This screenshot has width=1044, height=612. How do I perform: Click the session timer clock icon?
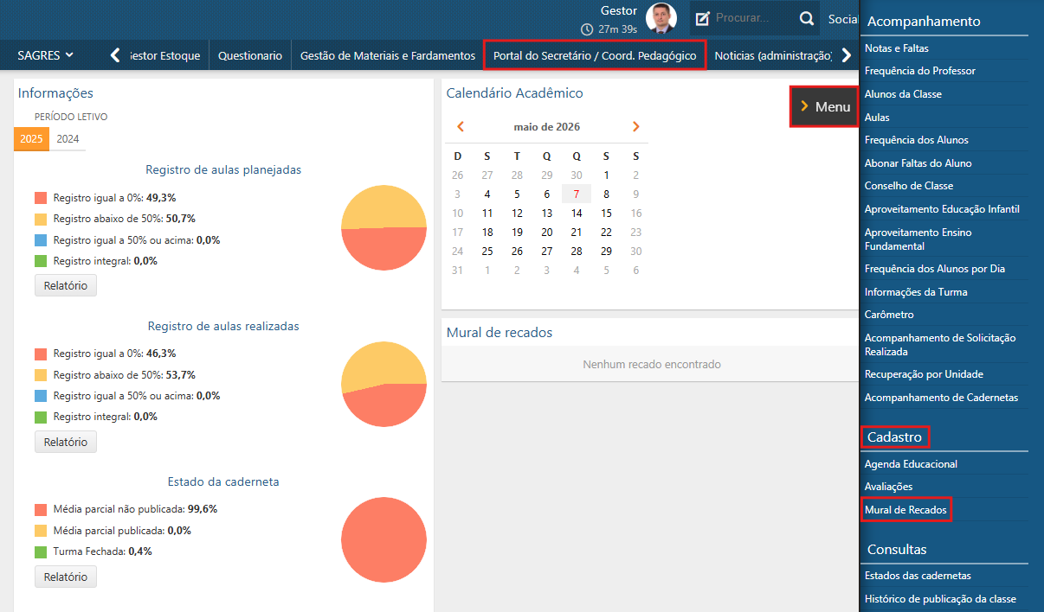(x=587, y=29)
